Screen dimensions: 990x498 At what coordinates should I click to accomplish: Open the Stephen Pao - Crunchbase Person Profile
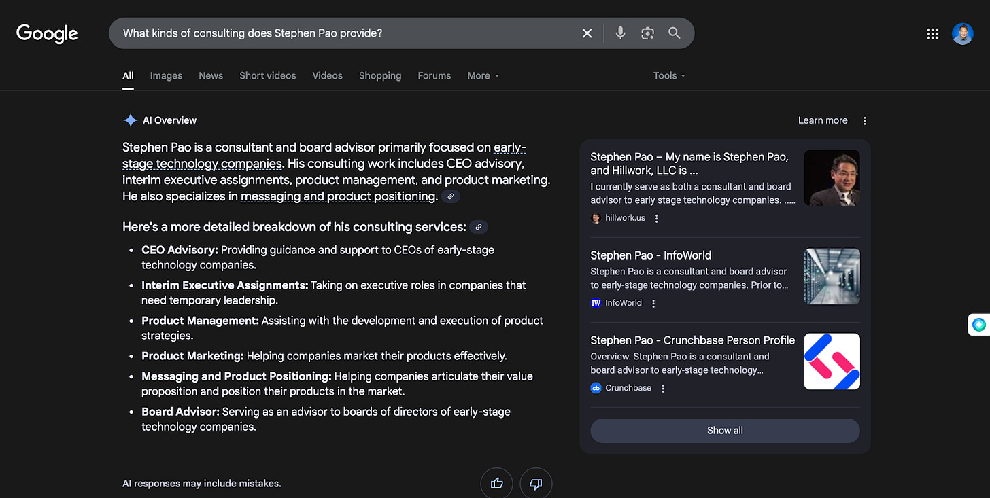point(692,340)
